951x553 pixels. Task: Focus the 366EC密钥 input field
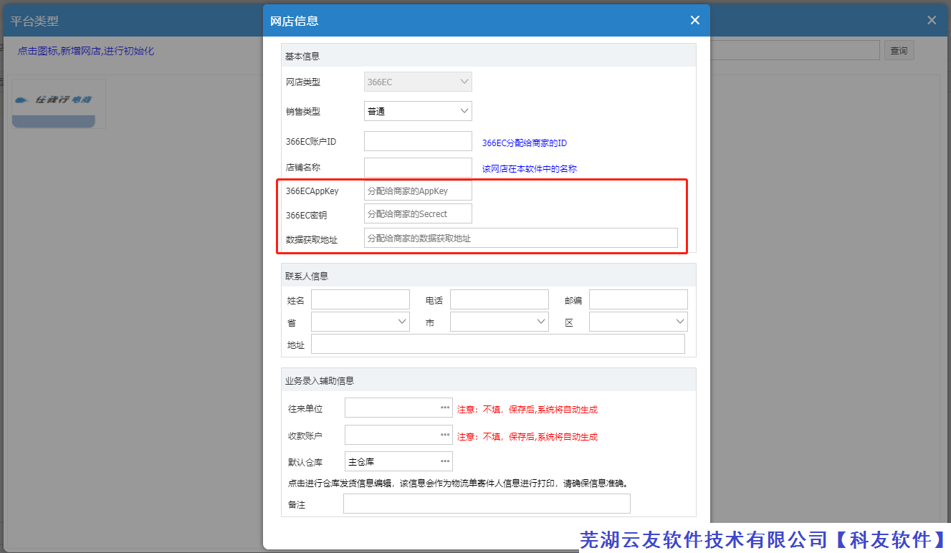pyautogui.click(x=418, y=213)
